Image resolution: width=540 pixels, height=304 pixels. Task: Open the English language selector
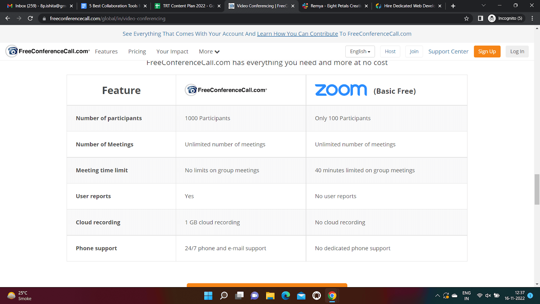pos(360,51)
